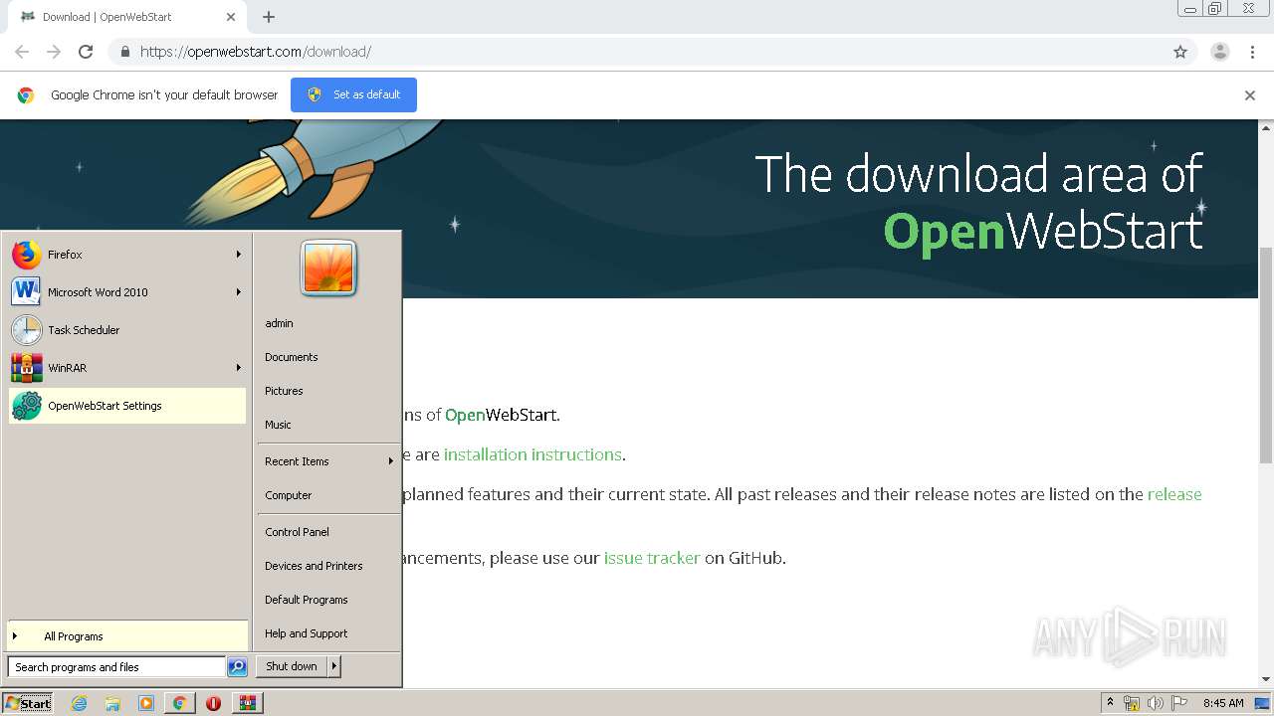The height and width of the screenshot is (716, 1274).
Task: Show All Programs list
Action: pos(127,636)
